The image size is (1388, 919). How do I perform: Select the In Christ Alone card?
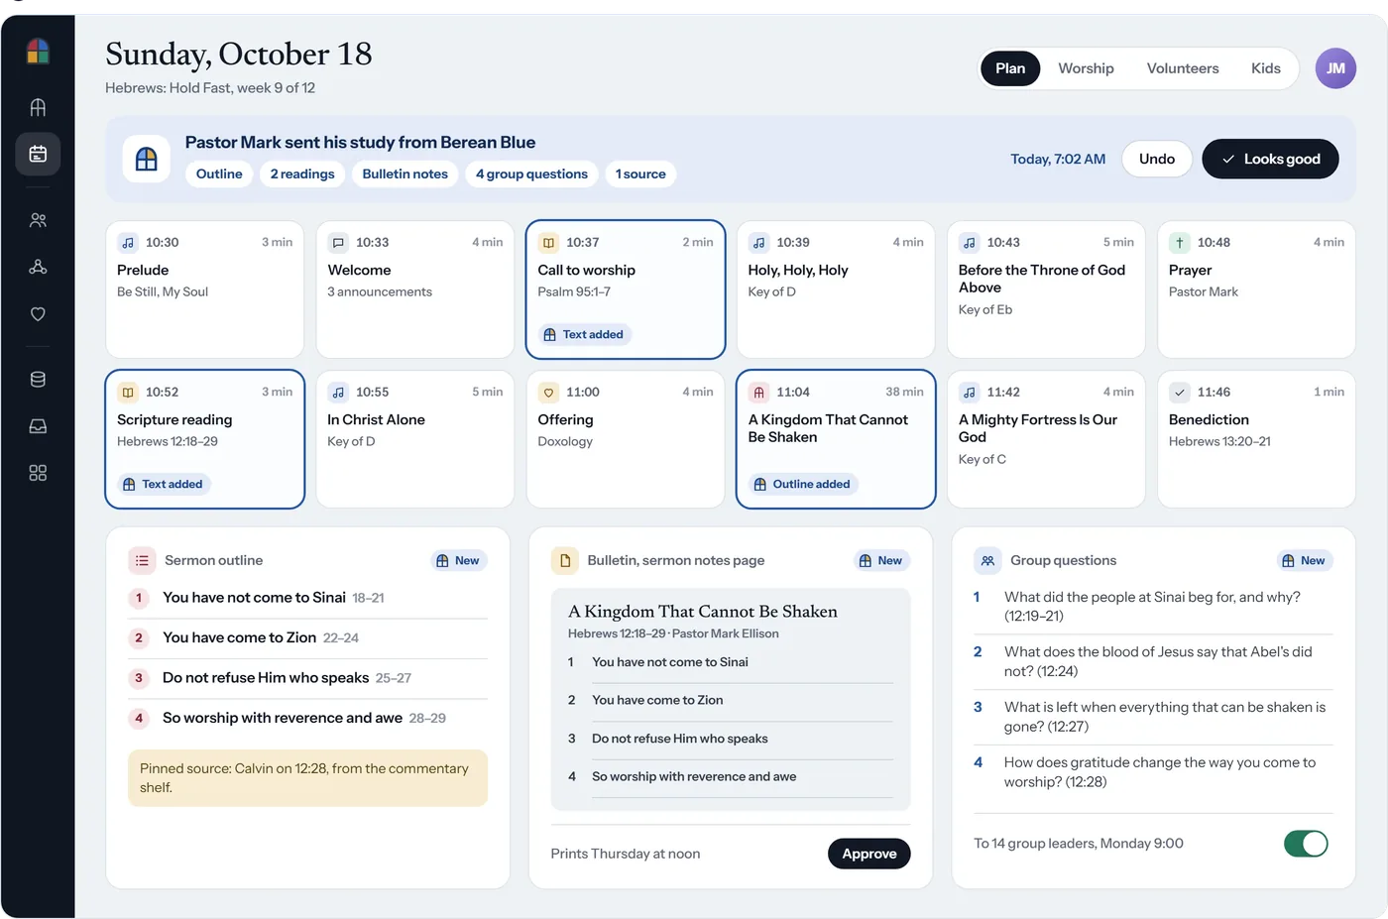(415, 439)
